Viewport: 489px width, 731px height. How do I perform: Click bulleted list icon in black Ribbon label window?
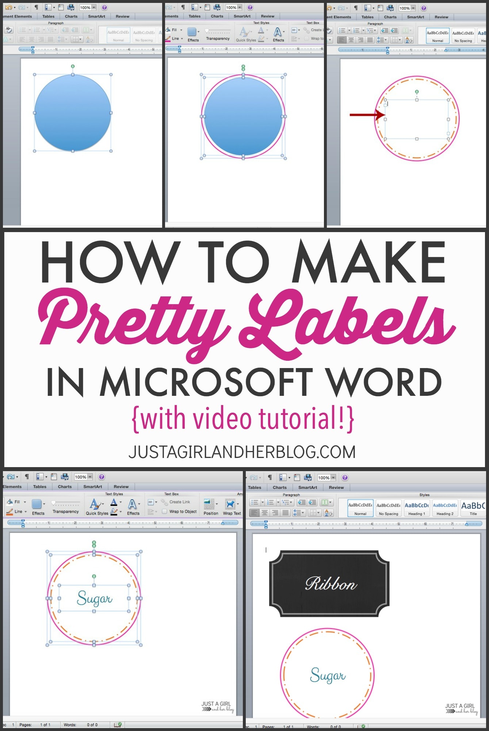[x=255, y=503]
